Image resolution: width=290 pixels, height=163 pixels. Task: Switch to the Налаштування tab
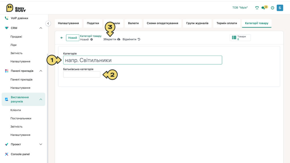coord(69,23)
